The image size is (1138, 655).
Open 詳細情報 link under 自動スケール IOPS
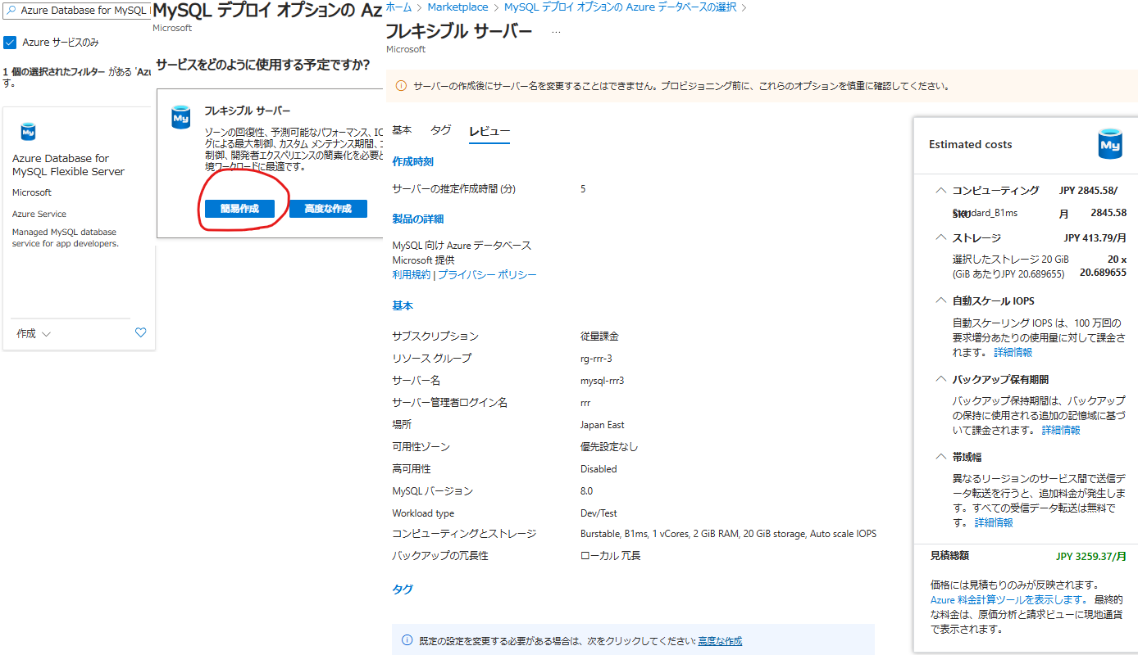click(1013, 353)
